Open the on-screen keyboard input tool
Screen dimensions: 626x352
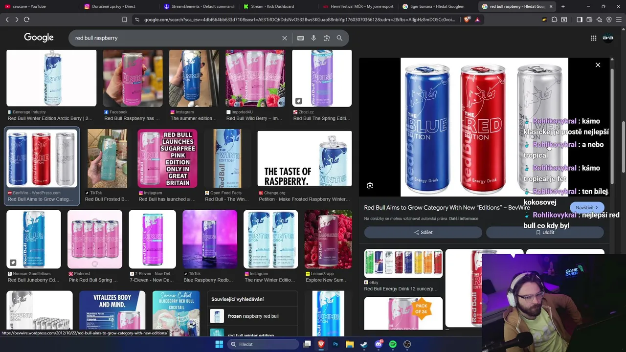pos(301,38)
